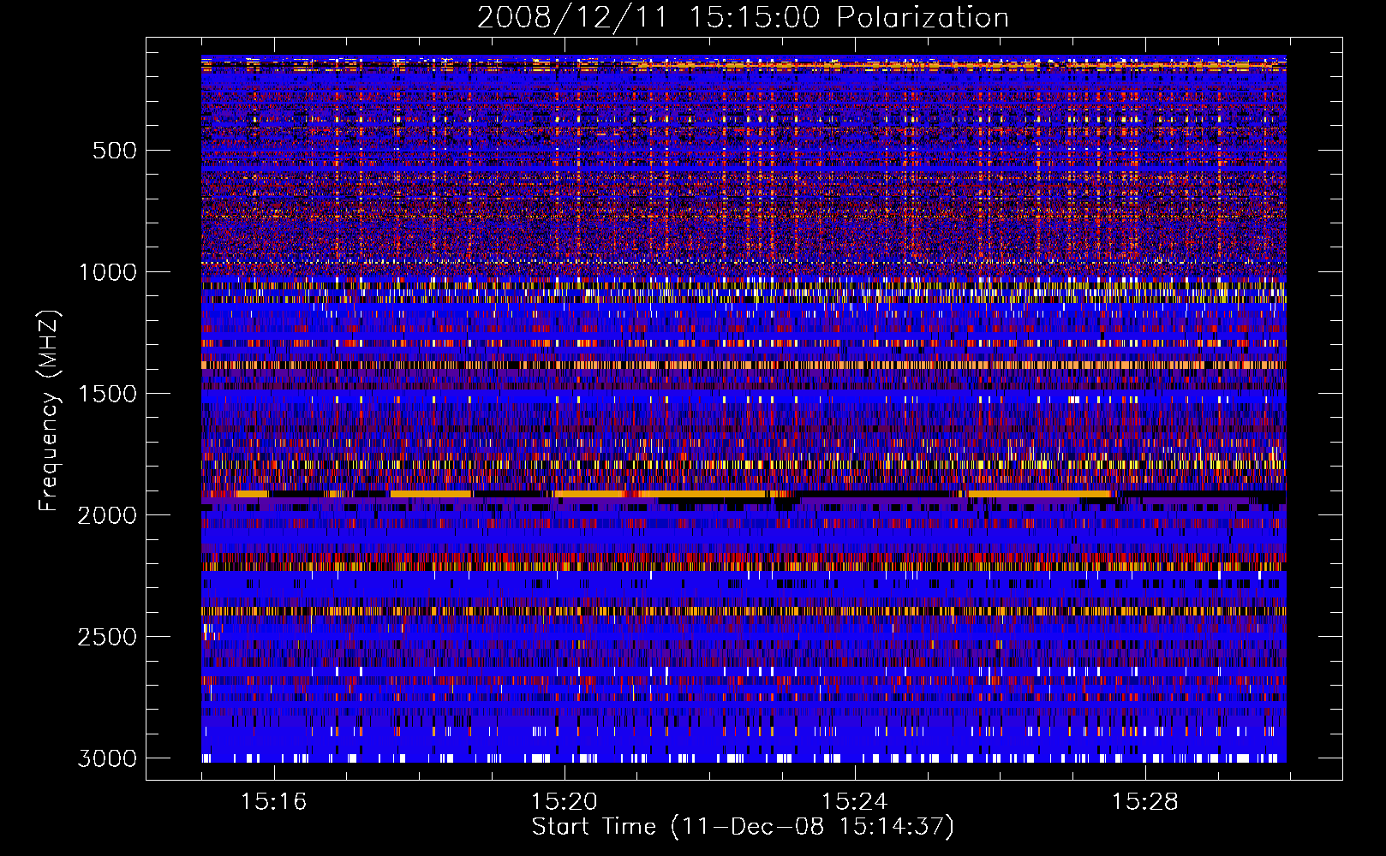Click the 15:20 time tick label
Image resolution: width=1386 pixels, height=856 pixels.
(x=564, y=802)
